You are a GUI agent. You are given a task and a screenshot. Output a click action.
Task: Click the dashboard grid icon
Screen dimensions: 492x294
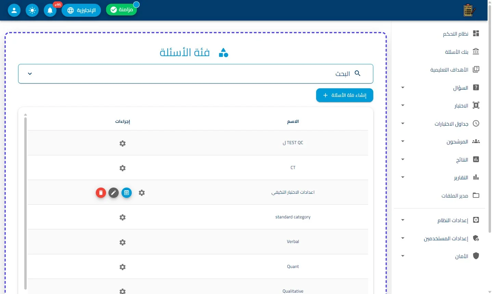tap(476, 33)
